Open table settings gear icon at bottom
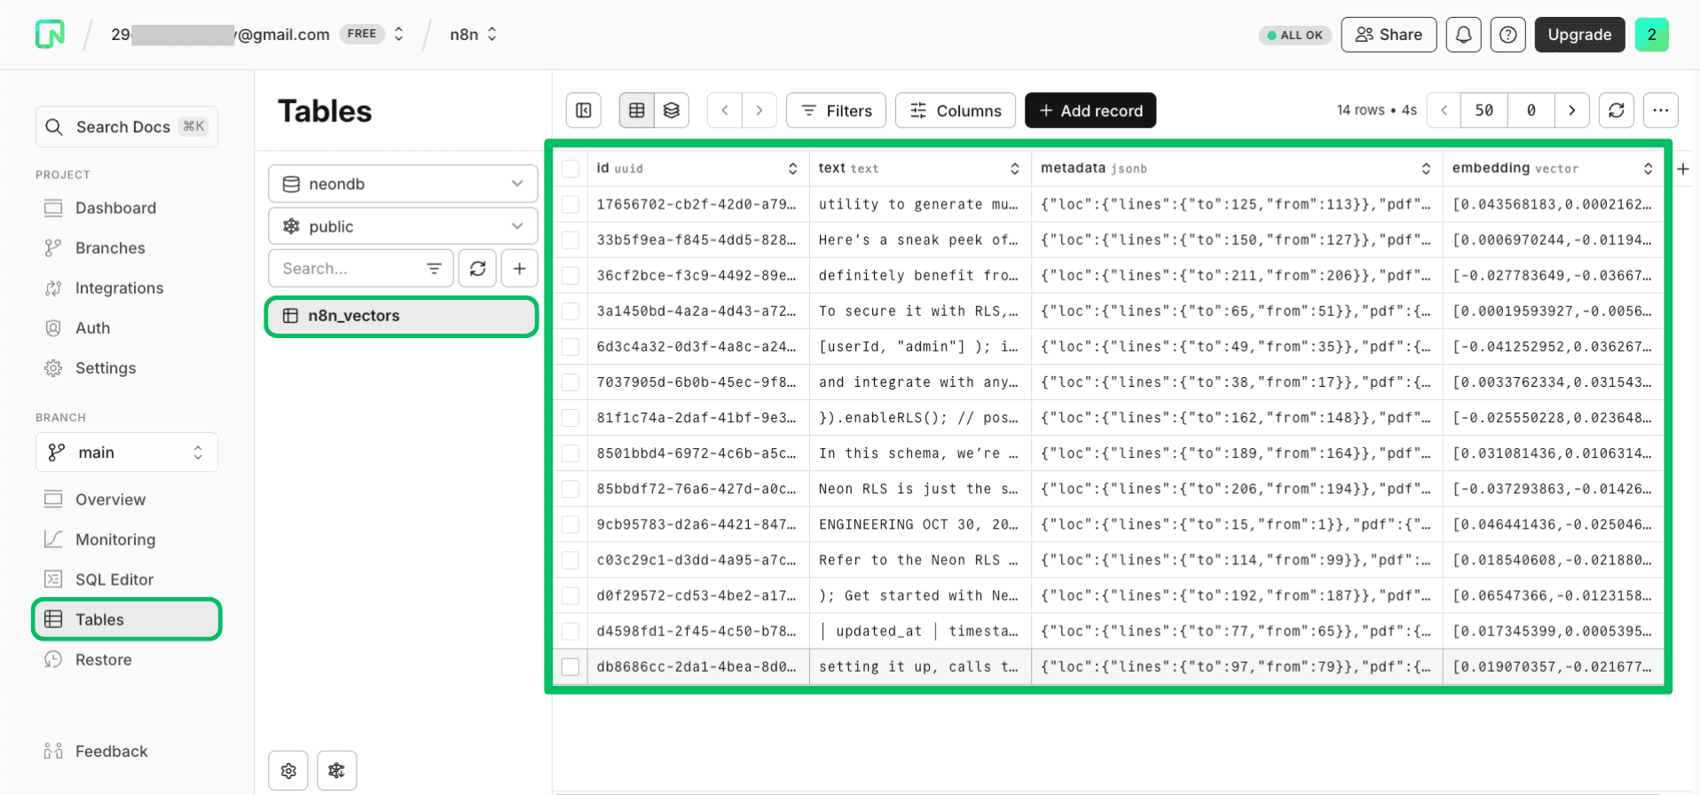 point(288,770)
